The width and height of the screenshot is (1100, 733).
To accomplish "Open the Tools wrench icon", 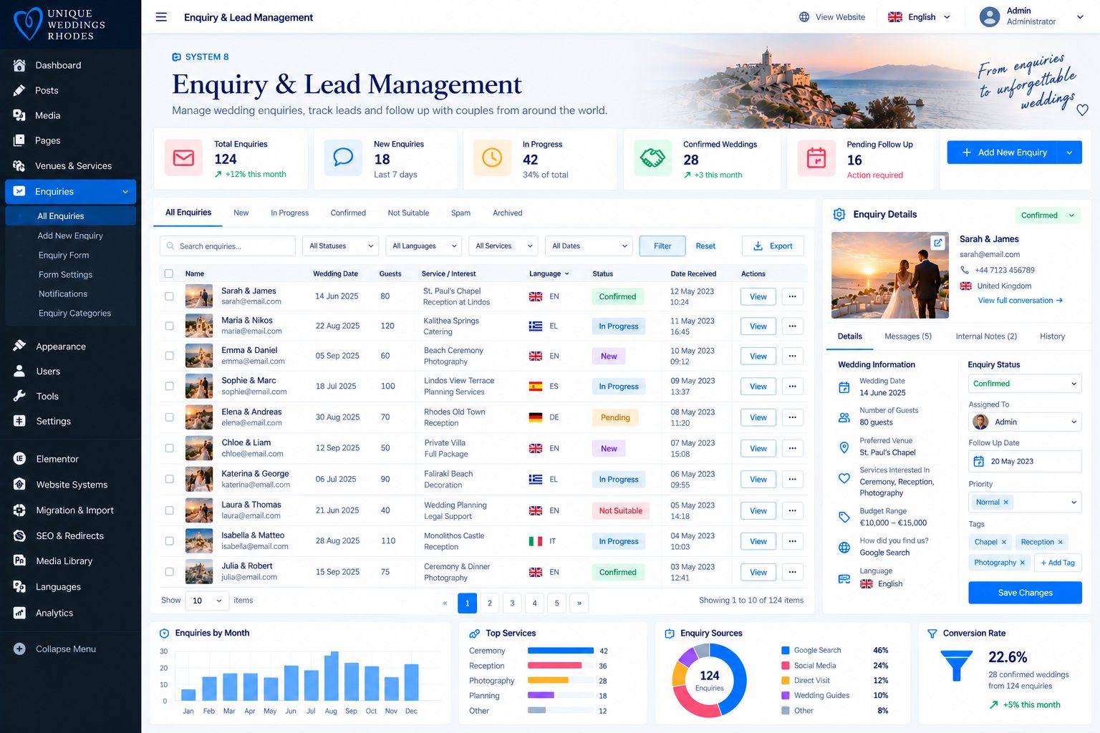I will point(19,396).
